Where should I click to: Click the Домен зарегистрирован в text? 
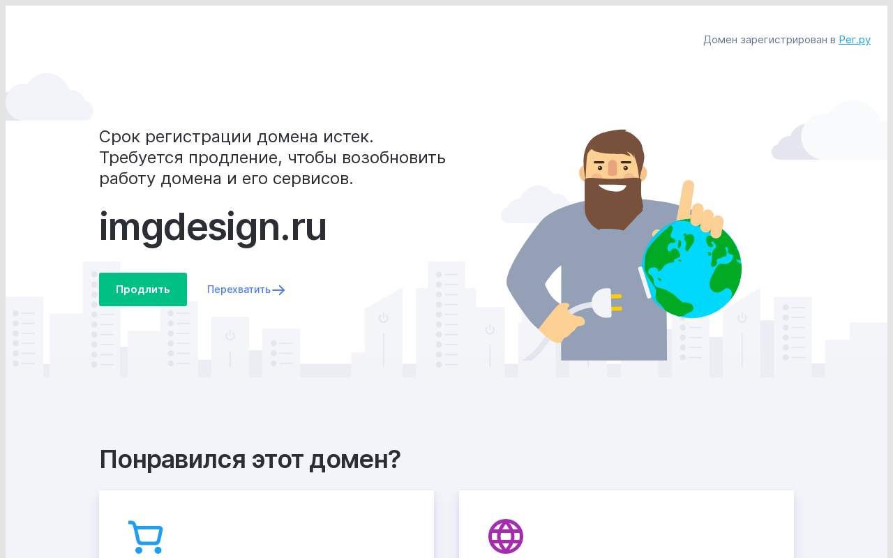tap(769, 40)
